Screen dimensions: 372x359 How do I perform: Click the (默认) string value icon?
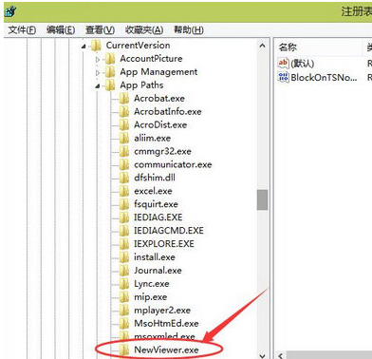click(283, 63)
